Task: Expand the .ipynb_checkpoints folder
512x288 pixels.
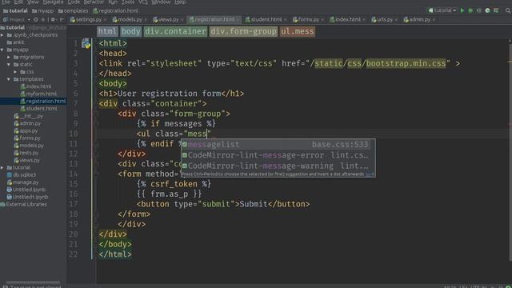Action: (x=2, y=35)
